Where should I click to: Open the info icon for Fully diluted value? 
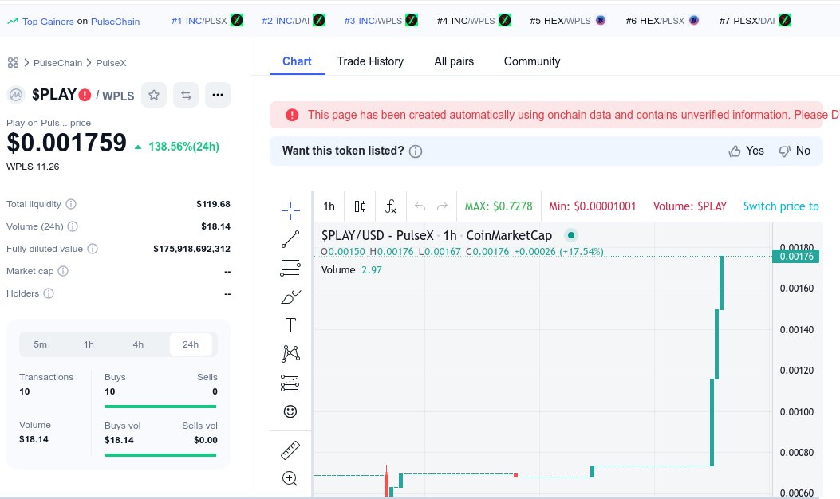point(93,249)
